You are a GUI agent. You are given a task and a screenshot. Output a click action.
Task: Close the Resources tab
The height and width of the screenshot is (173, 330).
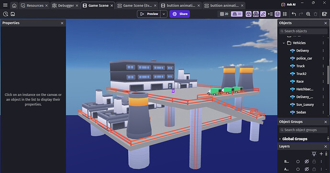click(x=46, y=5)
